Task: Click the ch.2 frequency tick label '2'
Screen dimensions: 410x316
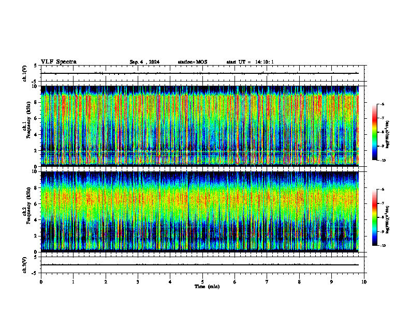Action: [36, 236]
